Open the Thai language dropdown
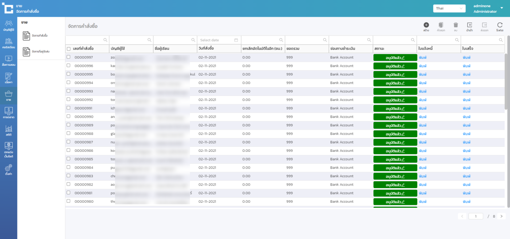Viewport: 510px width, 239px height. tap(449, 8)
